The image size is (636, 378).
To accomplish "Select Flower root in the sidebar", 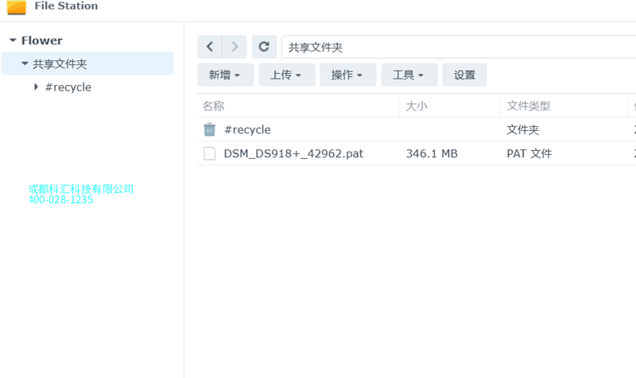I will click(42, 40).
